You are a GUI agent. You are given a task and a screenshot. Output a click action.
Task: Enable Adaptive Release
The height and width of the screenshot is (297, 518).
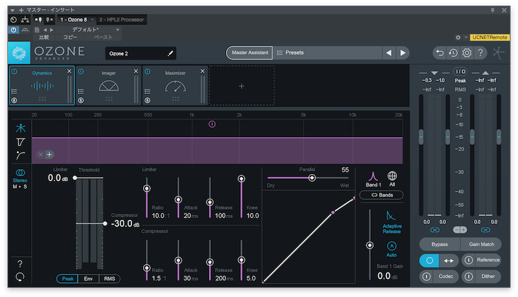click(392, 223)
